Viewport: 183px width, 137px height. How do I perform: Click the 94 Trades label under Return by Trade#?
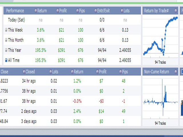(160, 62)
